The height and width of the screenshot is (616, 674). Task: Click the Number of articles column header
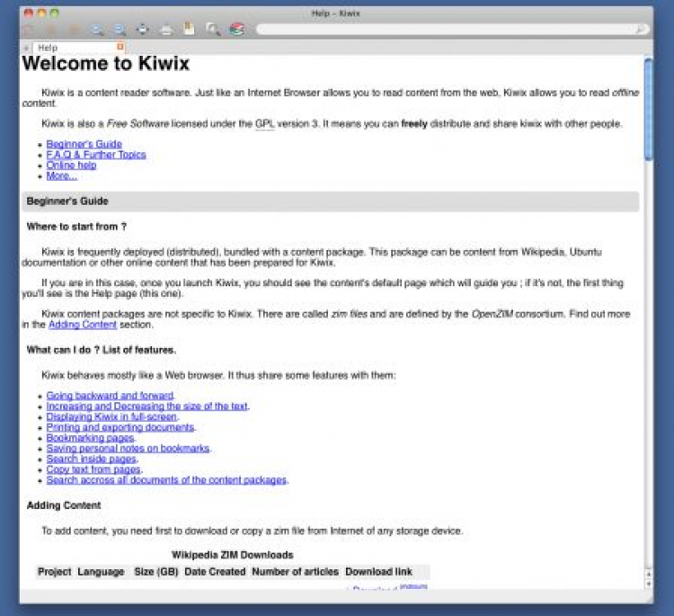[x=296, y=572]
